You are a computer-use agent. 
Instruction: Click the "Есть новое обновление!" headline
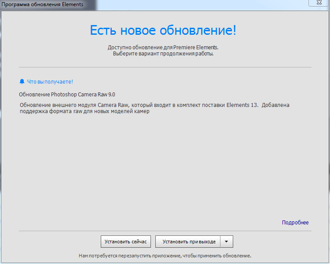163,30
